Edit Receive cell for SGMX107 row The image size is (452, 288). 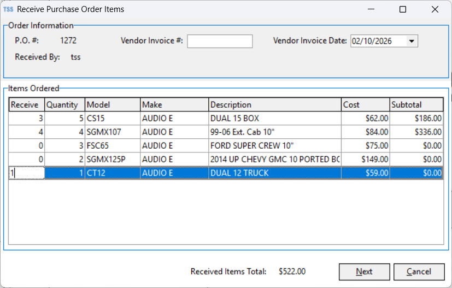[x=26, y=132]
